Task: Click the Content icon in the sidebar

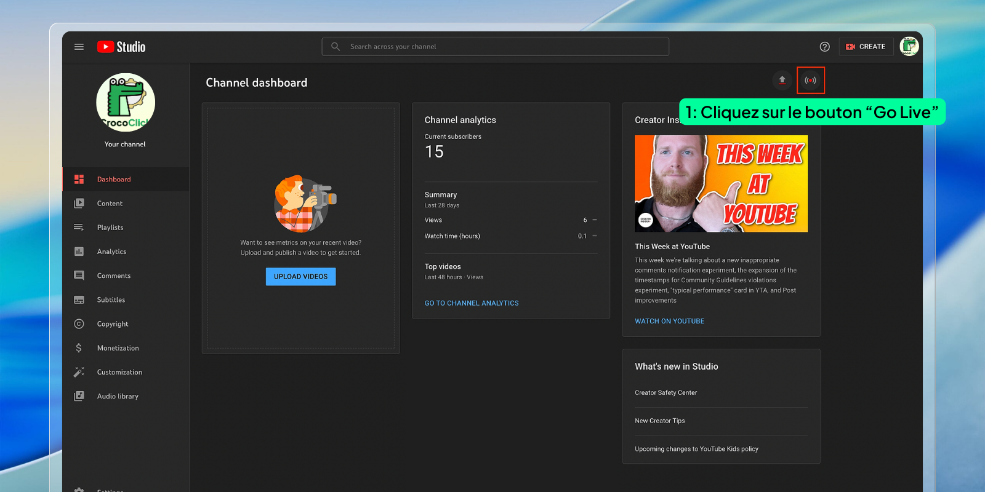Action: tap(79, 204)
